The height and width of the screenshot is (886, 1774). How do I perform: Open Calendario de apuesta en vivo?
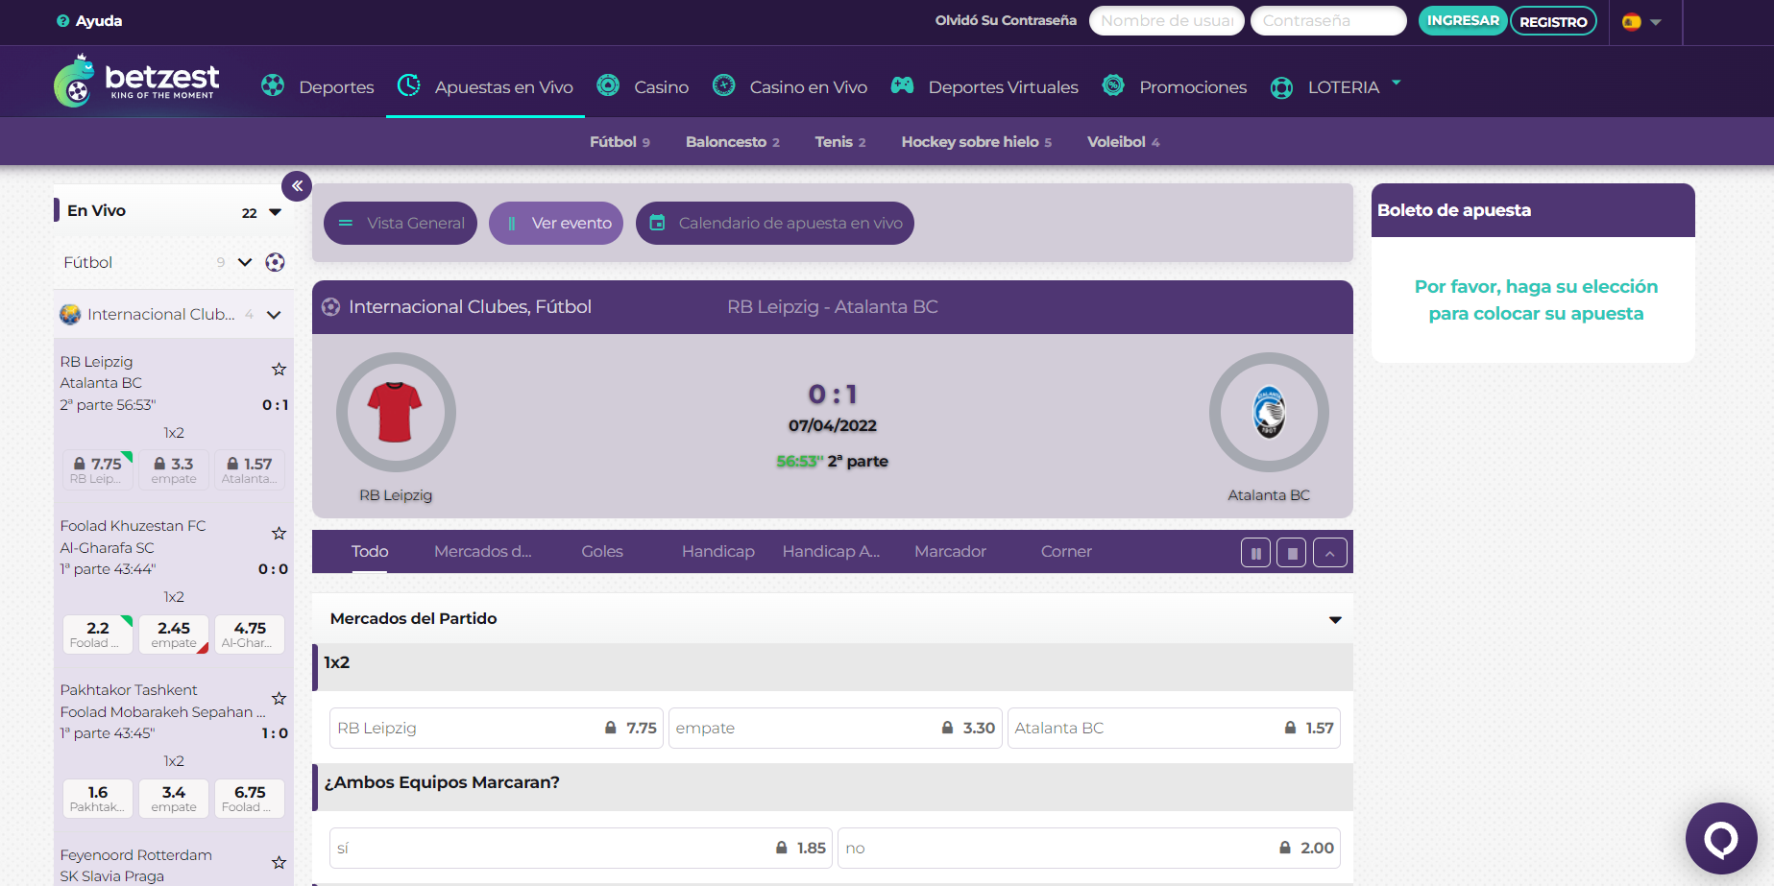775,223
